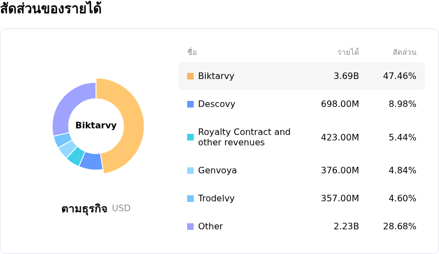Select Royalty Contract and other revenues label

tap(244, 137)
